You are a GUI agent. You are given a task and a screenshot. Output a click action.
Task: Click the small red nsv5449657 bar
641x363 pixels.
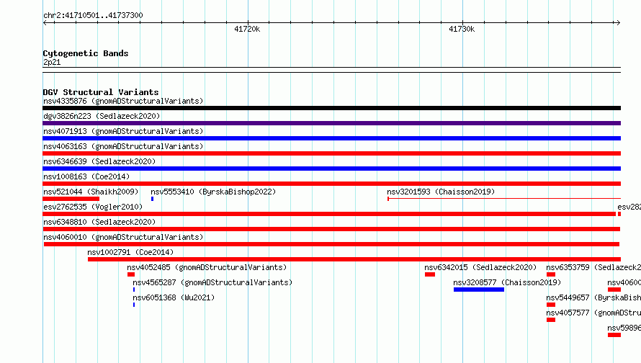(x=551, y=305)
